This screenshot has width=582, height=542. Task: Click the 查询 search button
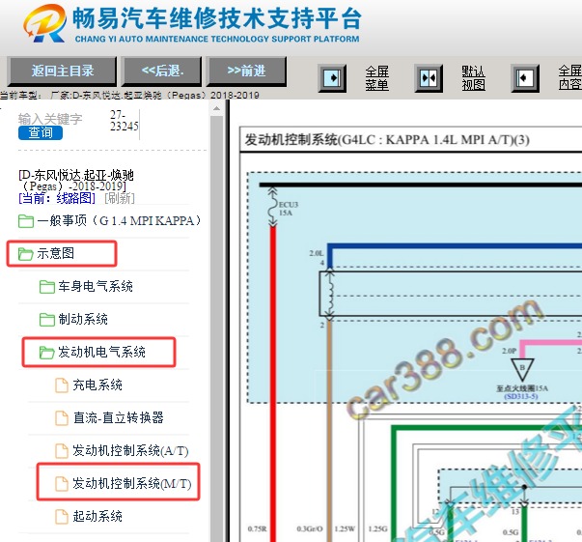(41, 132)
